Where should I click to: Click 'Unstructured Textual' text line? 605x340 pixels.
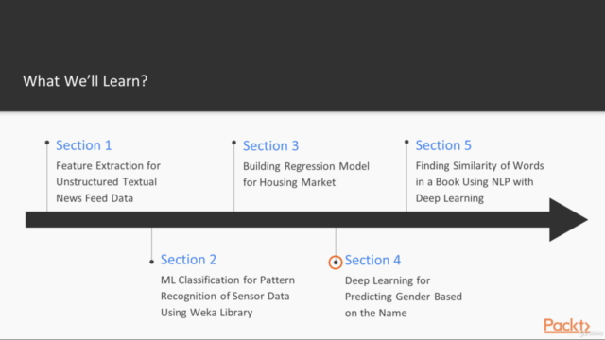[107, 182]
